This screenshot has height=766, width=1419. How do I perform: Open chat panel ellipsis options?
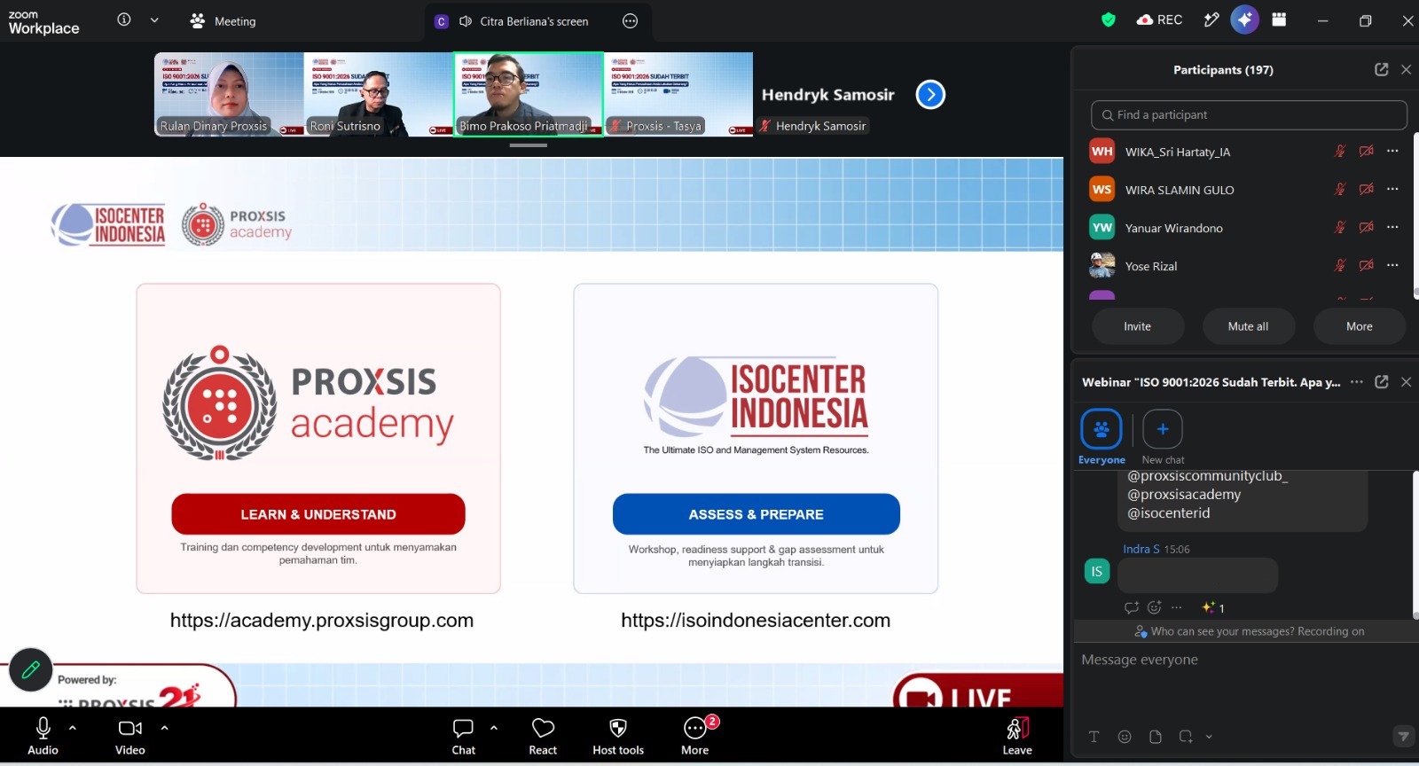[1357, 382]
